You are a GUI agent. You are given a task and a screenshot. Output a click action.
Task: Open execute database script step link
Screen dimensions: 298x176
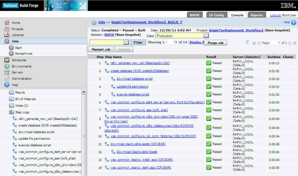[x=133, y=94]
